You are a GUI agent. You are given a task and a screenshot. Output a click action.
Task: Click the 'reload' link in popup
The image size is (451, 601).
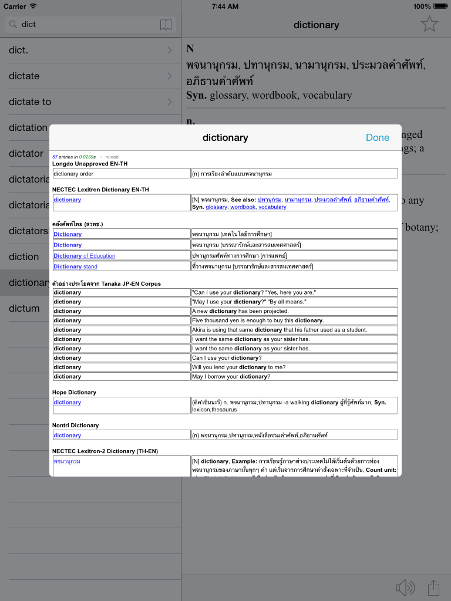(x=112, y=157)
